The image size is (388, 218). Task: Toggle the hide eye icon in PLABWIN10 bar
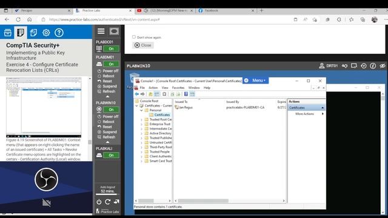pos(383,66)
